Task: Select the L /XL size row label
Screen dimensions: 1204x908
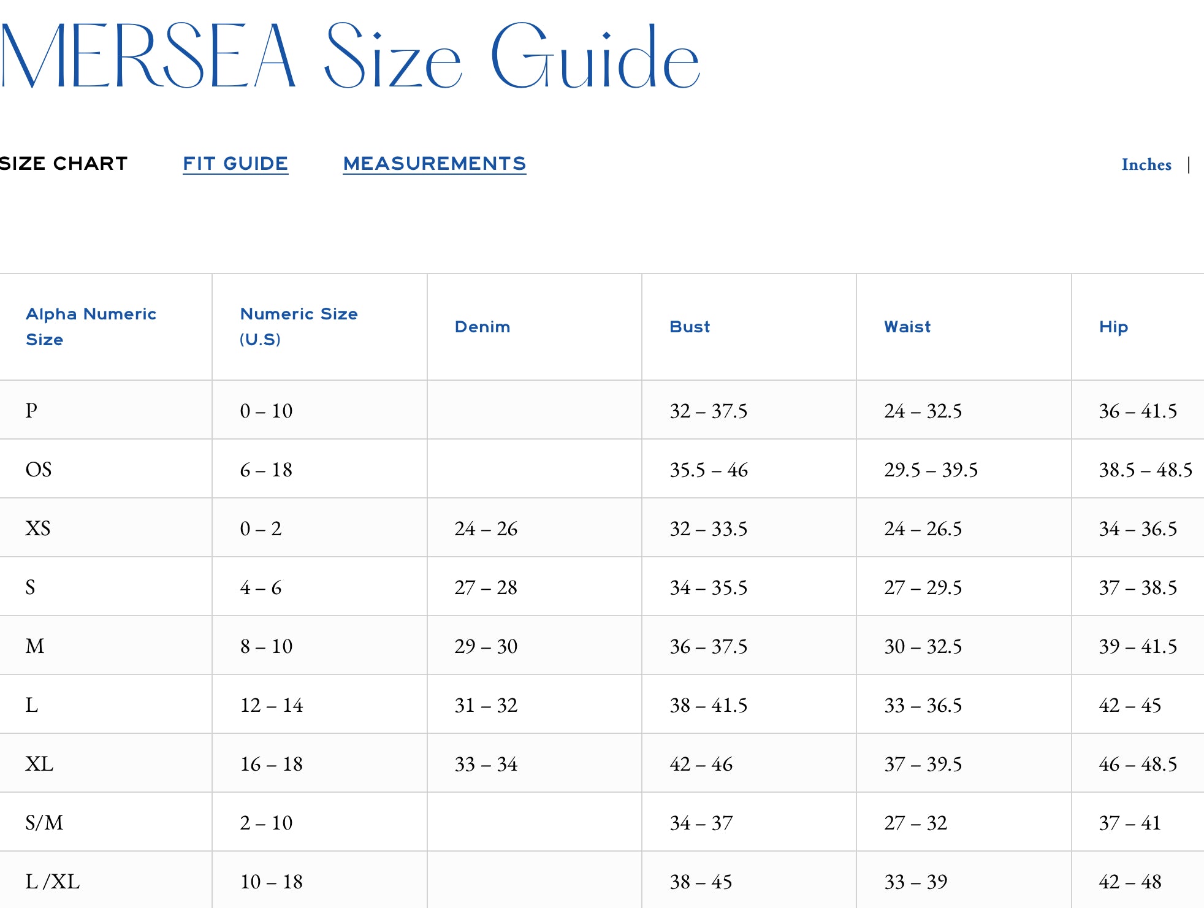Action: [53, 882]
